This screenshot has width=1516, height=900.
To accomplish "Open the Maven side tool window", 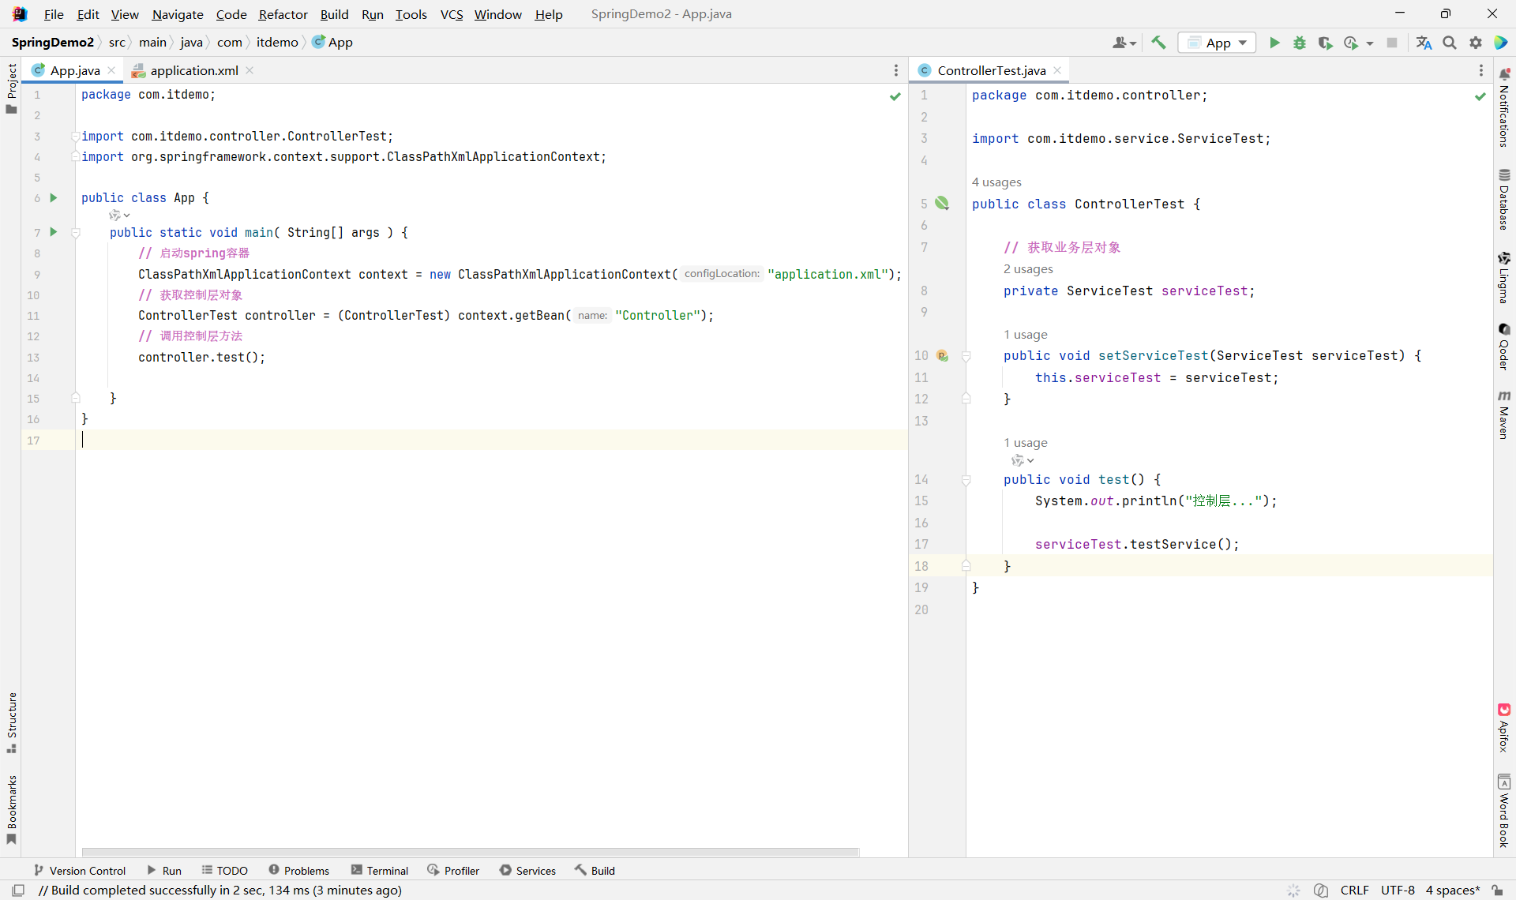I will click(1503, 414).
